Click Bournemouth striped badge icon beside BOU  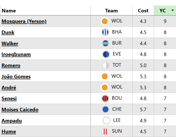tap(105, 98)
